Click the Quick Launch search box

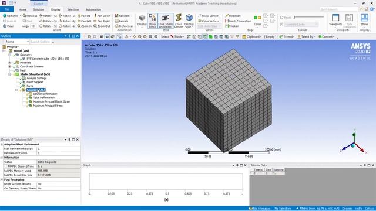point(339,9)
